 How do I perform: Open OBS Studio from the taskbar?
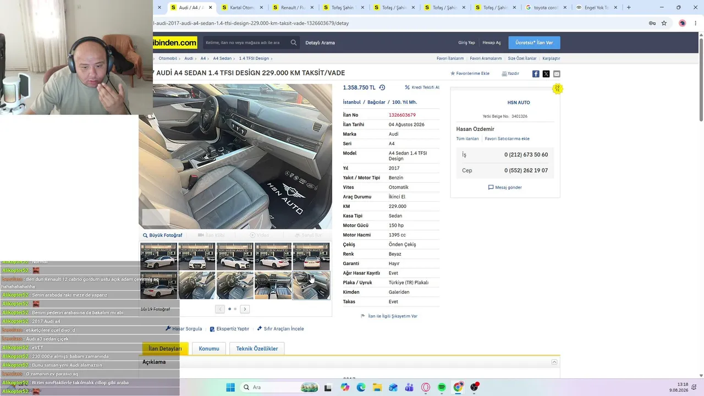[474, 387]
